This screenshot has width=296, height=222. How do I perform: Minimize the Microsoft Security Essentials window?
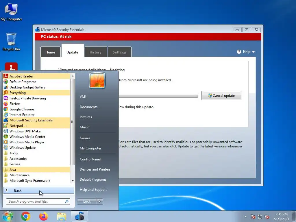237,30
